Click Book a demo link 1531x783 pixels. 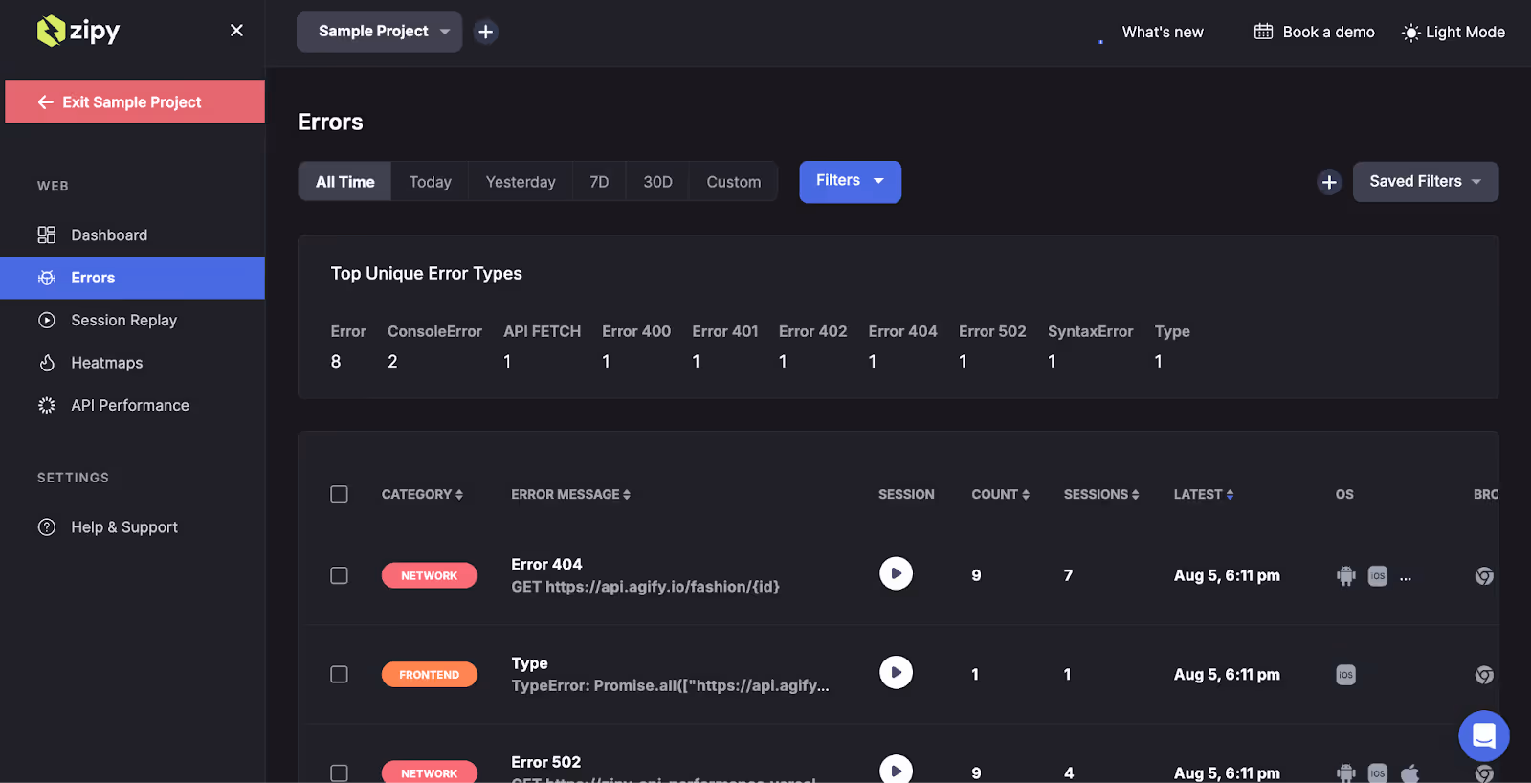click(x=1315, y=32)
